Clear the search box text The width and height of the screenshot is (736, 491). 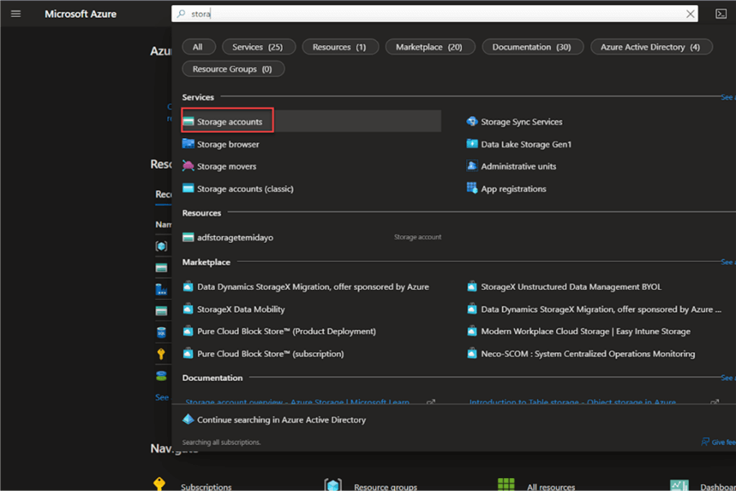tap(691, 14)
